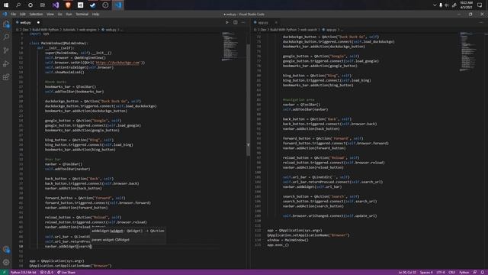Change file encoding 'UTF-8' in status bar
This screenshot has height=275, width=488.
tap(441, 273)
